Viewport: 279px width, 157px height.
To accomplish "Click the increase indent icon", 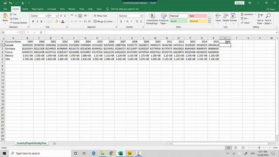I will click(89, 21).
